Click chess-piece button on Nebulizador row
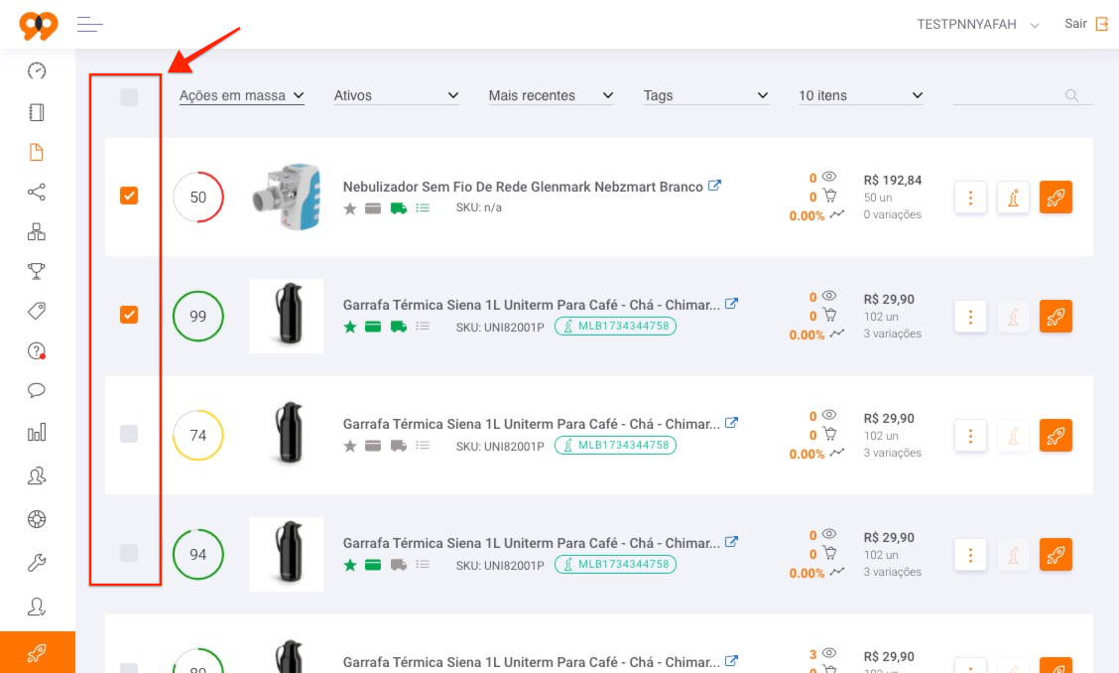This screenshot has width=1119, height=673. pos(1013,198)
